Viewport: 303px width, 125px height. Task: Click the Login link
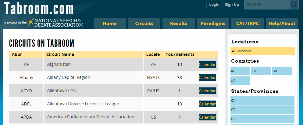pos(214,5)
